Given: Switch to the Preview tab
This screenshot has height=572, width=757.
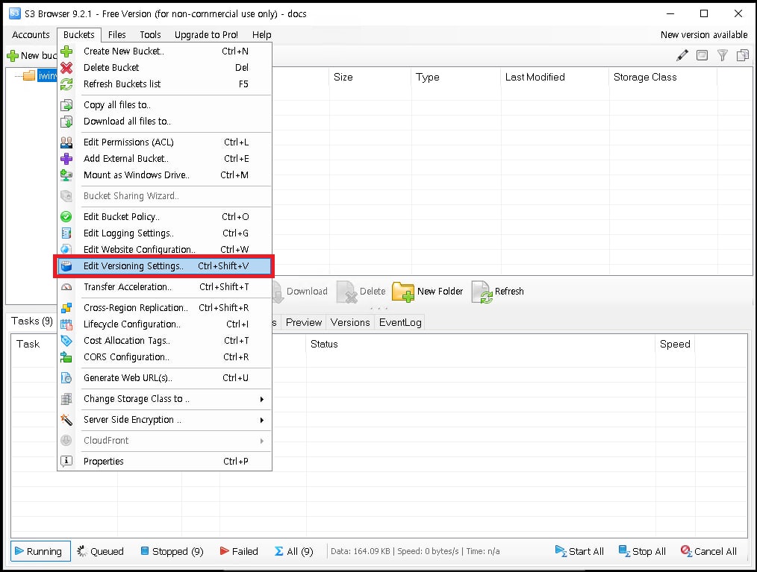Looking at the screenshot, I should 304,322.
